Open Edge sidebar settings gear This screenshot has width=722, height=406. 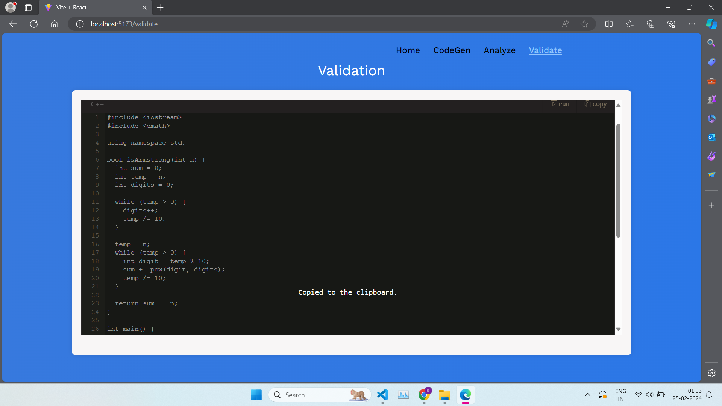711,373
